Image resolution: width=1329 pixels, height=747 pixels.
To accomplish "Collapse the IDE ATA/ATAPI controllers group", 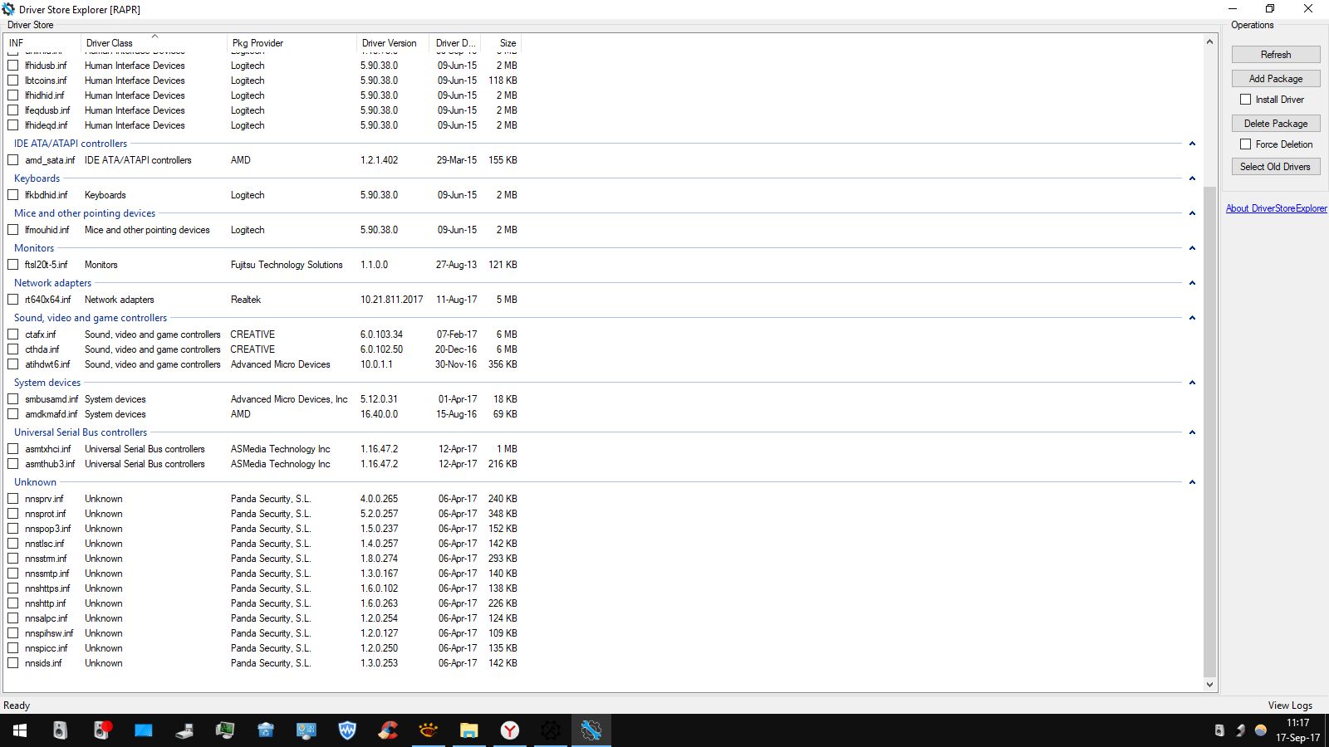I will [1192, 144].
